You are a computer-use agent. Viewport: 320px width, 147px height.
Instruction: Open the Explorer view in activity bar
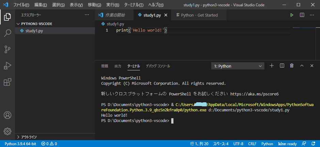7,17
